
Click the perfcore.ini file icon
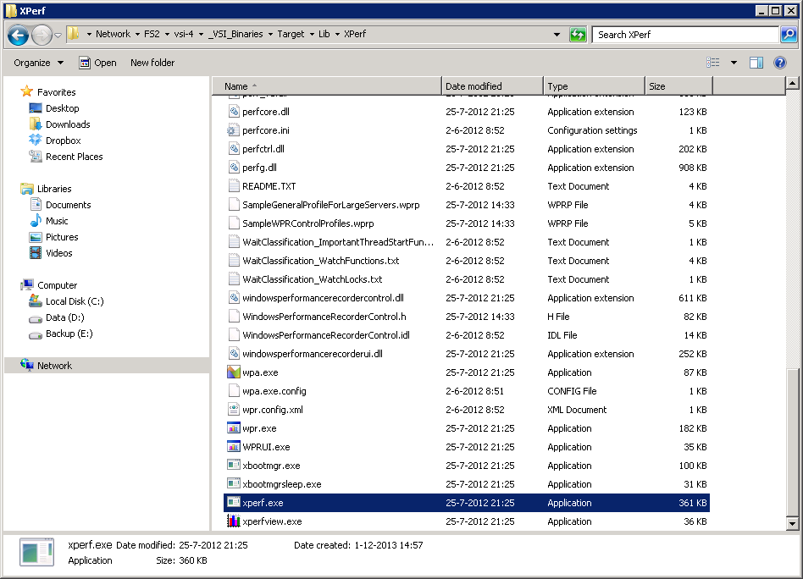(x=234, y=130)
